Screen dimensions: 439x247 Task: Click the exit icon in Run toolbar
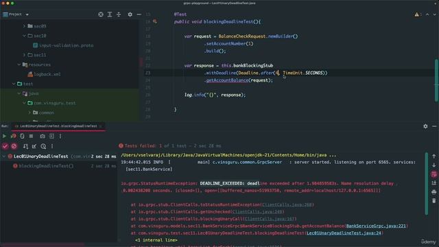click(51, 136)
